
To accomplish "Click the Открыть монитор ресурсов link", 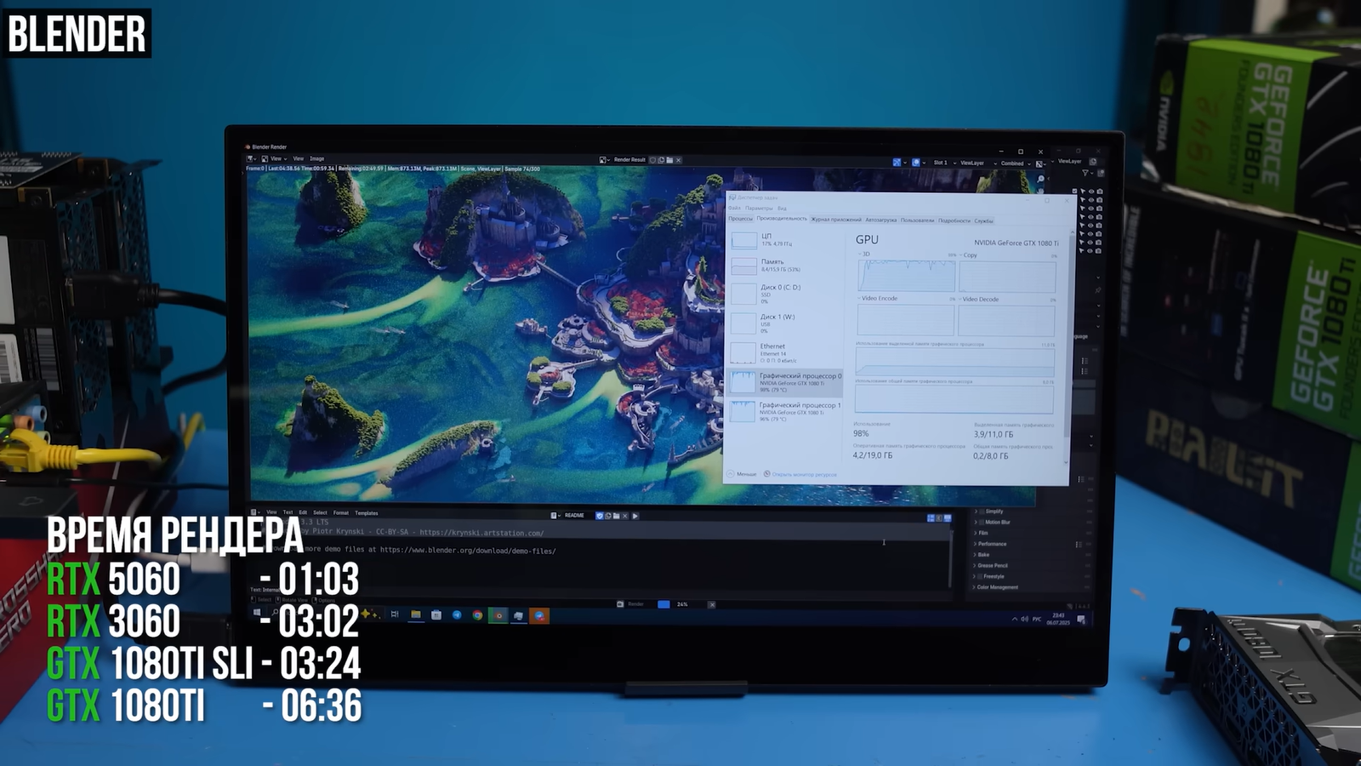I will 804,474.
